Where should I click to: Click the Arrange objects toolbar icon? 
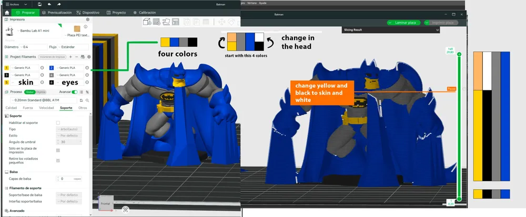click(176, 22)
